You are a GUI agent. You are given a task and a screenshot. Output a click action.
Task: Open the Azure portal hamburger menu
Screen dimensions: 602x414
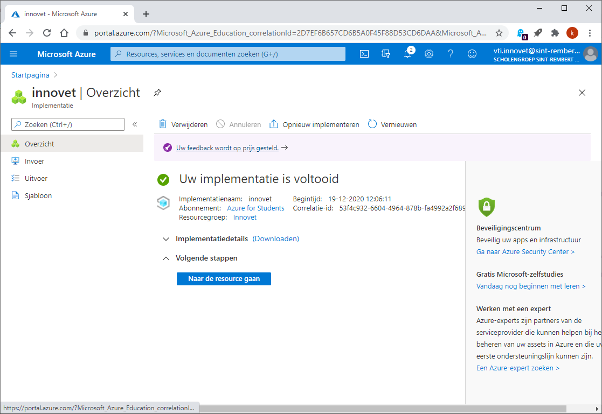point(13,54)
